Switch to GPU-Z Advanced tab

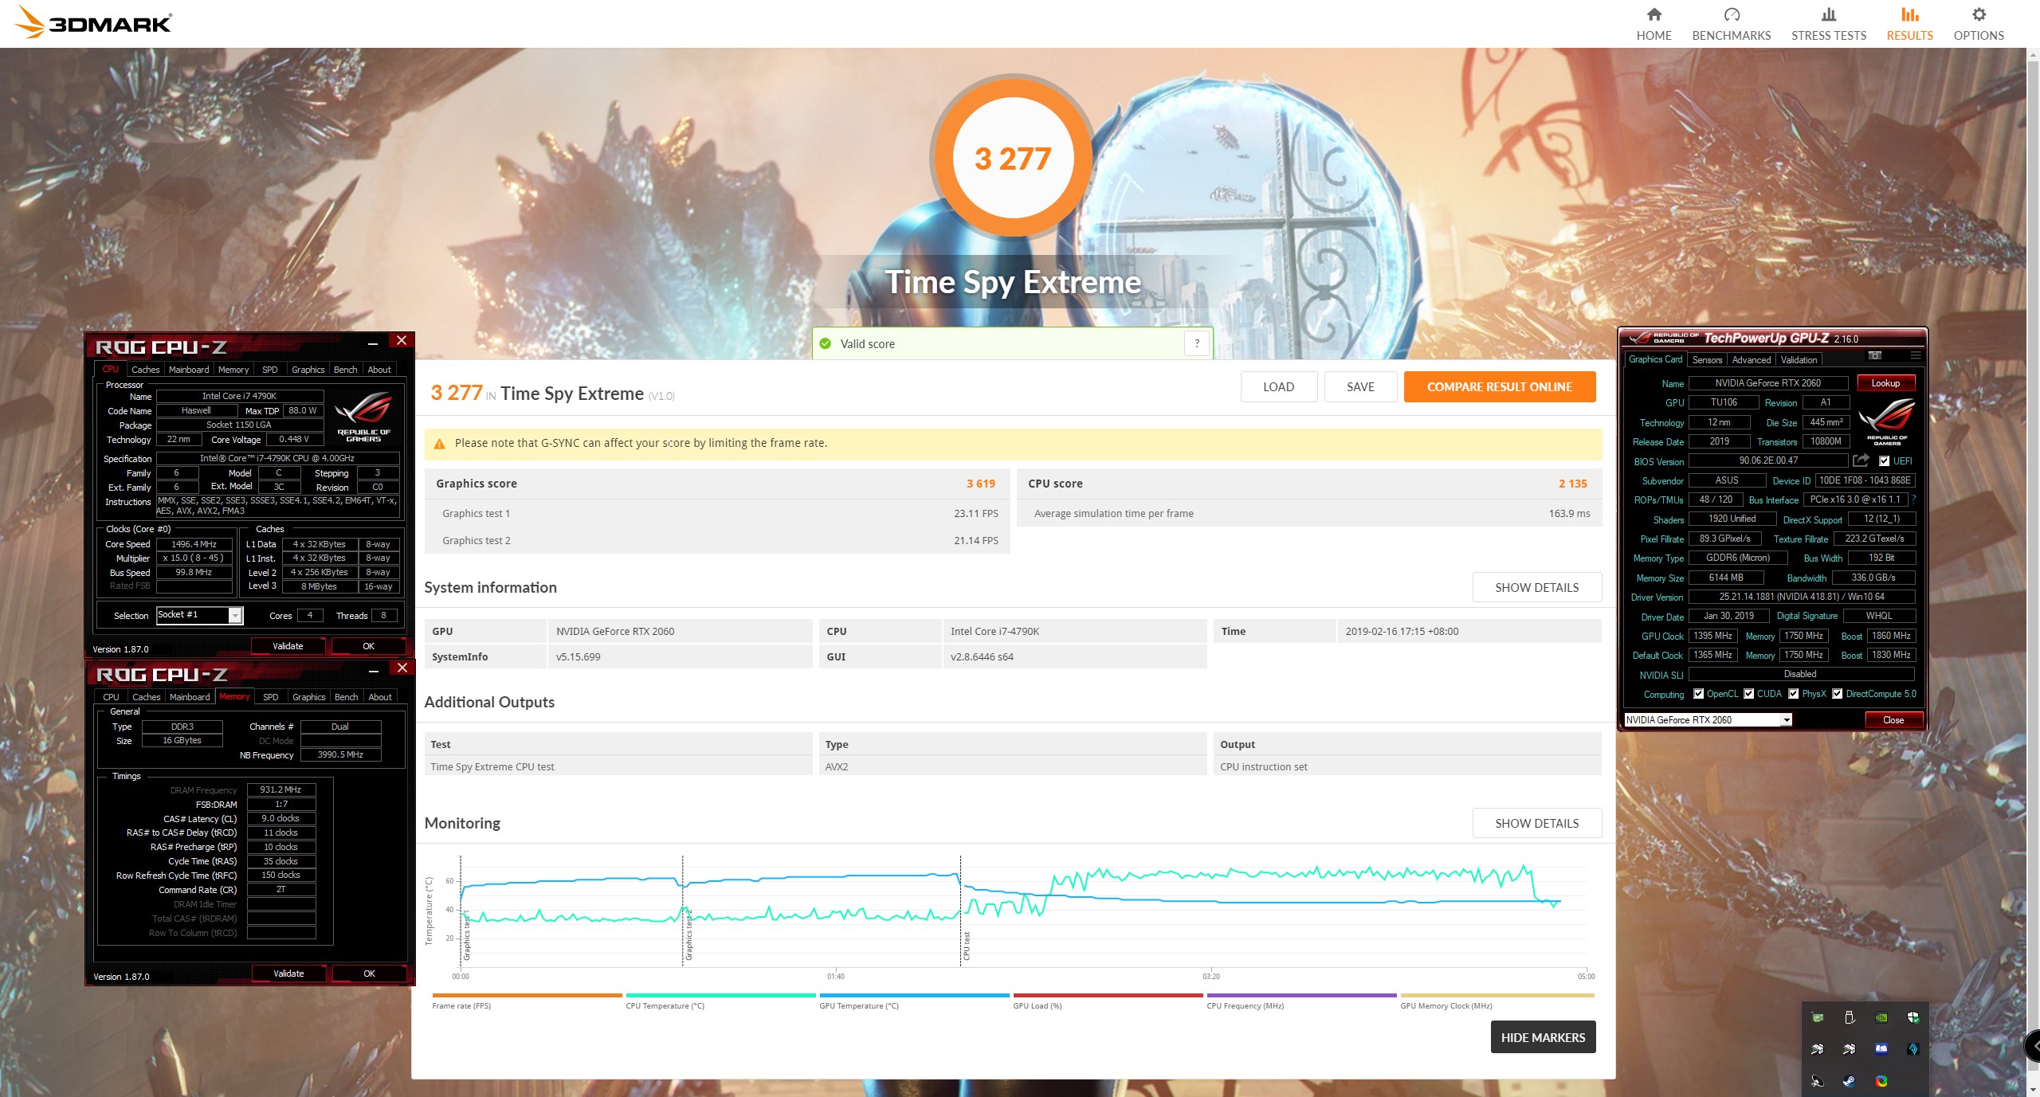pyautogui.click(x=1751, y=360)
